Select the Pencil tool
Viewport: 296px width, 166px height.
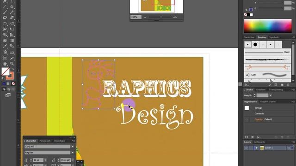[12, 12]
